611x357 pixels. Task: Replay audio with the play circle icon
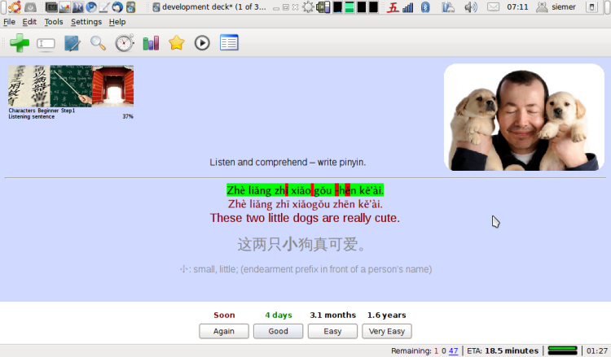(202, 43)
